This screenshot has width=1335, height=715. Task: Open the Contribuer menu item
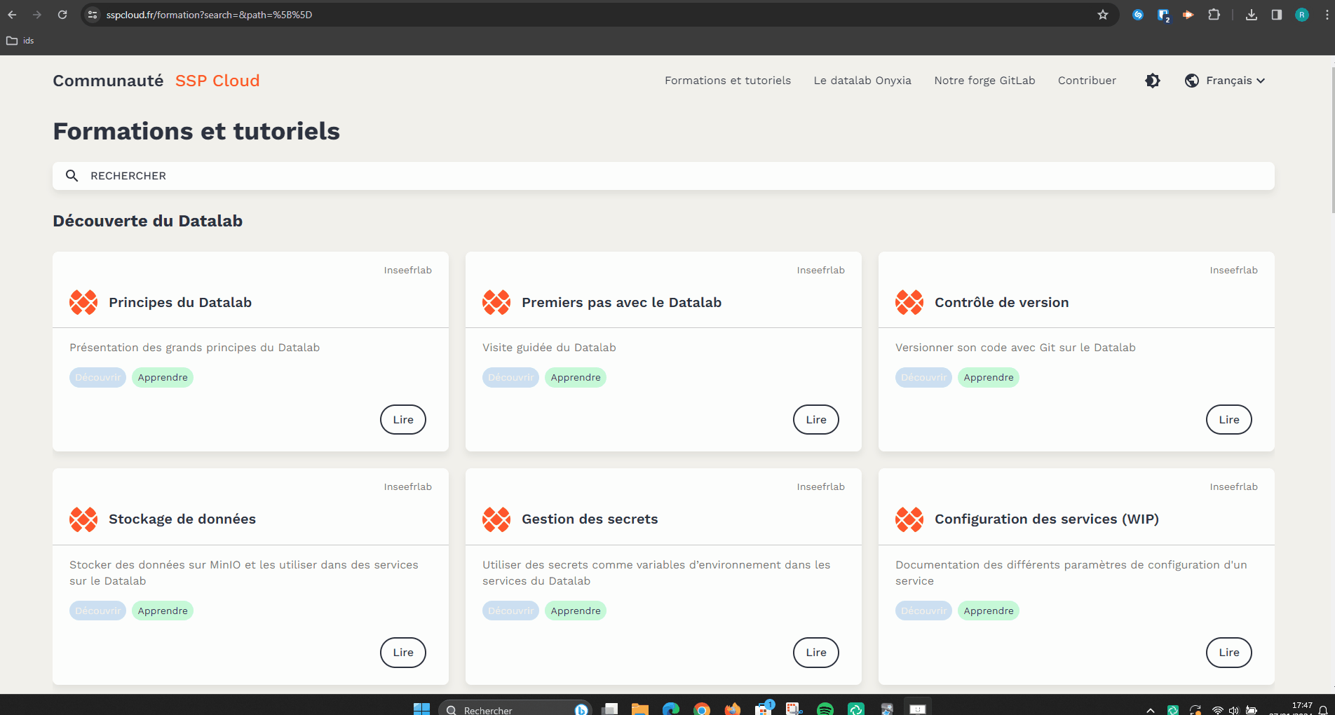click(1087, 81)
